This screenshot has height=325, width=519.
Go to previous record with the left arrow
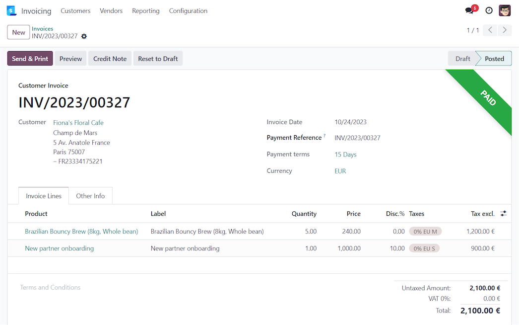point(490,30)
